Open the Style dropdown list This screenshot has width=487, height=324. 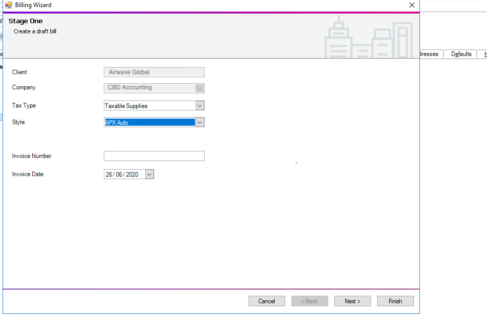coord(200,122)
